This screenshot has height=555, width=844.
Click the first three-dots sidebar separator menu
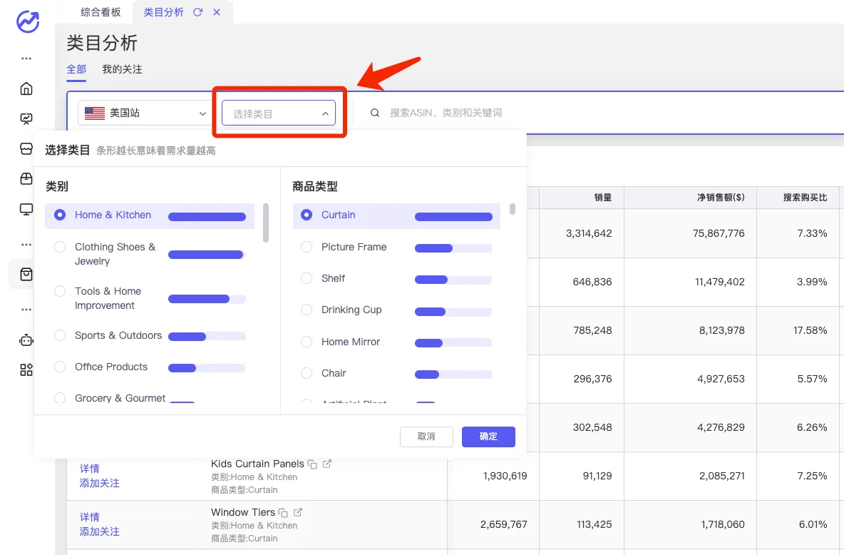(x=26, y=58)
